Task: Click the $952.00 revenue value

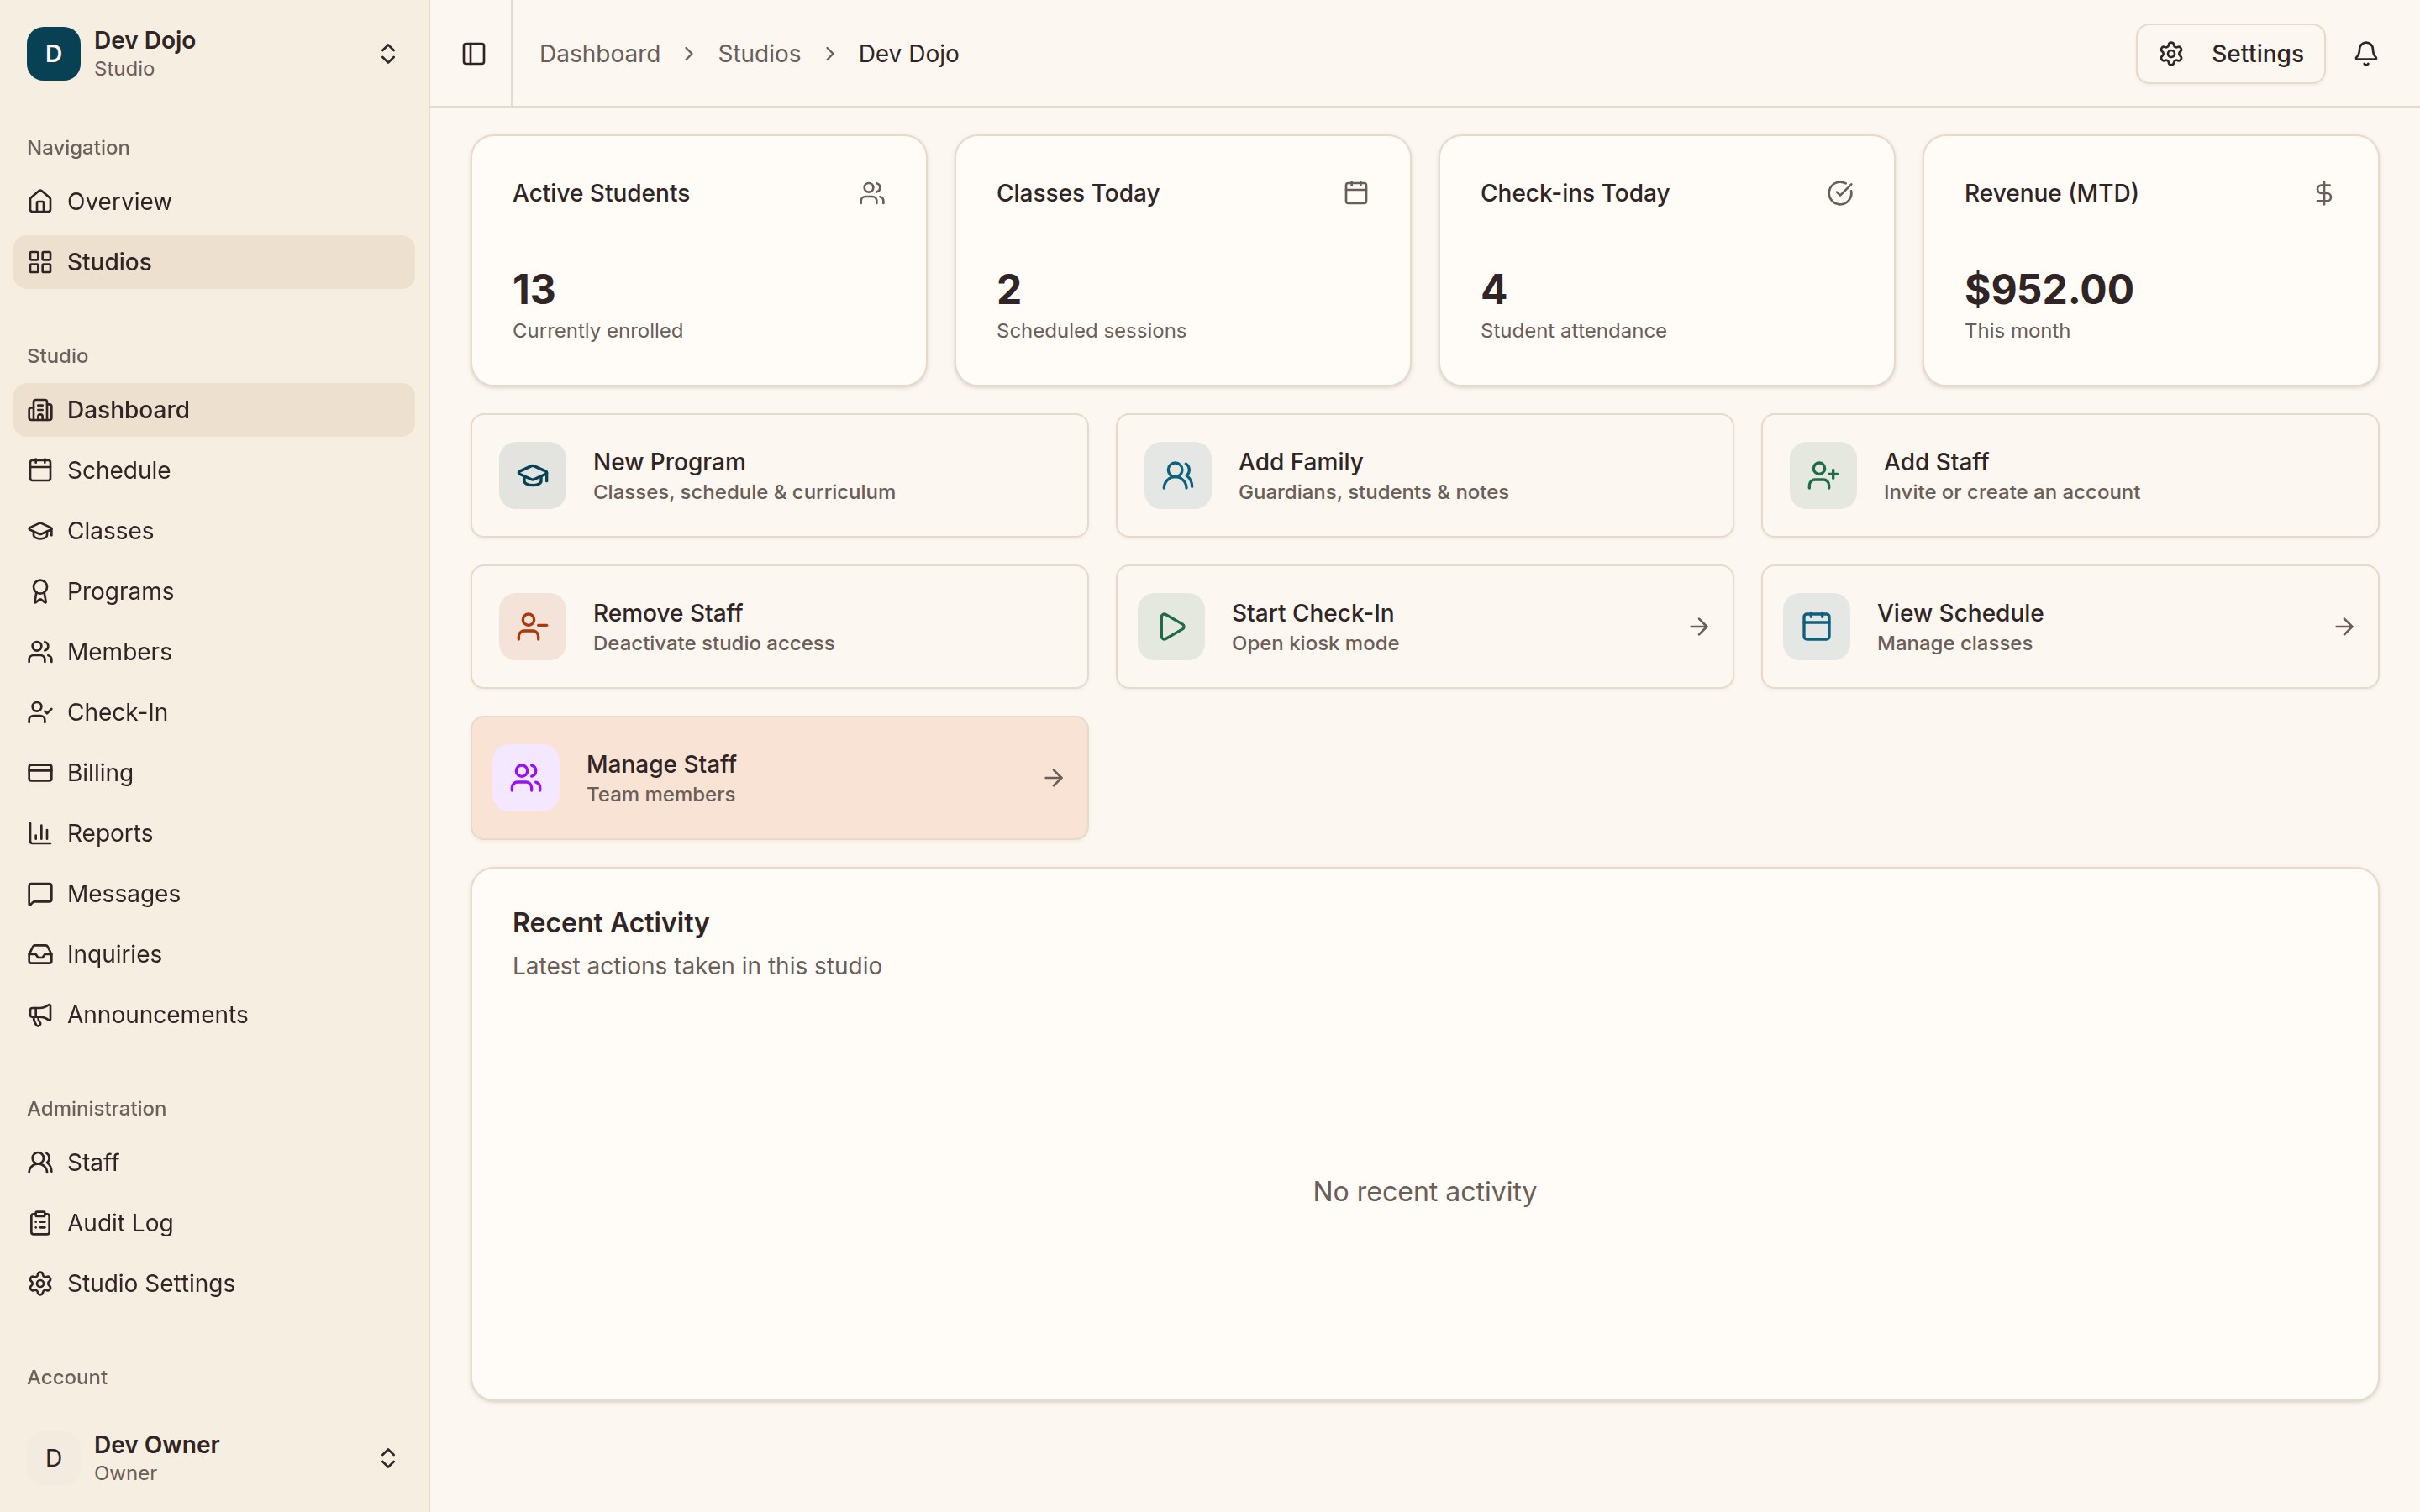Action: [x=2049, y=290]
